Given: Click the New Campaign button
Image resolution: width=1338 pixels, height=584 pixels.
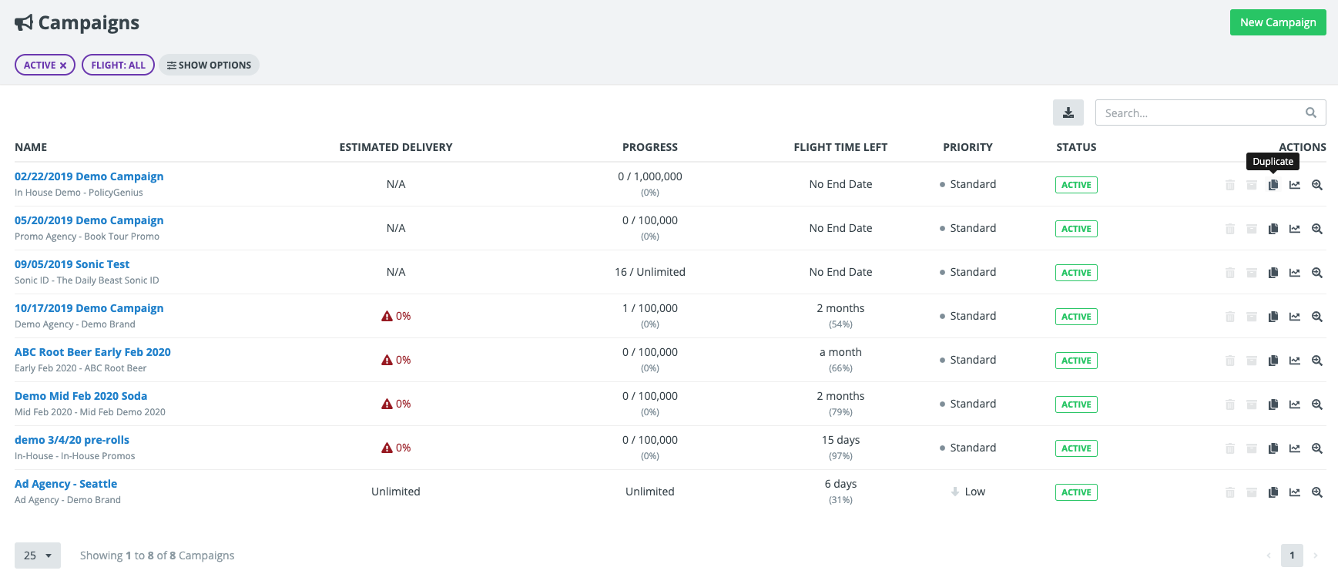Looking at the screenshot, I should coord(1277,22).
